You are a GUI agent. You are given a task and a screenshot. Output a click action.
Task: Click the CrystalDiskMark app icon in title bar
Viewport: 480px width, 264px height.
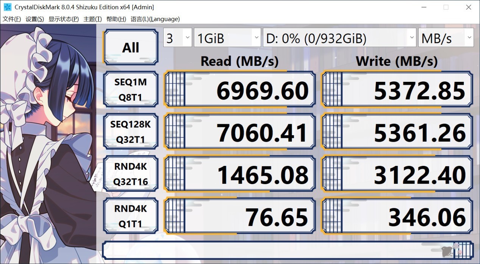(7, 7)
